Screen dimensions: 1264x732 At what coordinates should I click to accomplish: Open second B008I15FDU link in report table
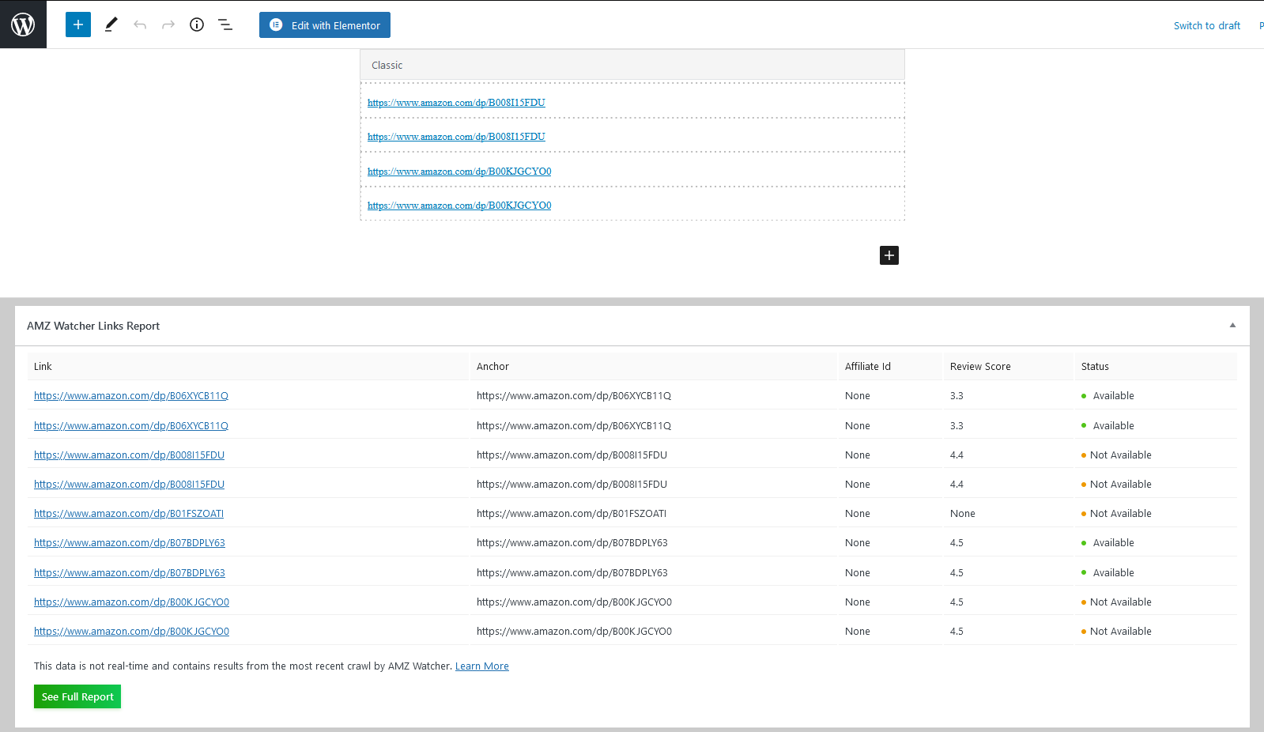point(129,485)
